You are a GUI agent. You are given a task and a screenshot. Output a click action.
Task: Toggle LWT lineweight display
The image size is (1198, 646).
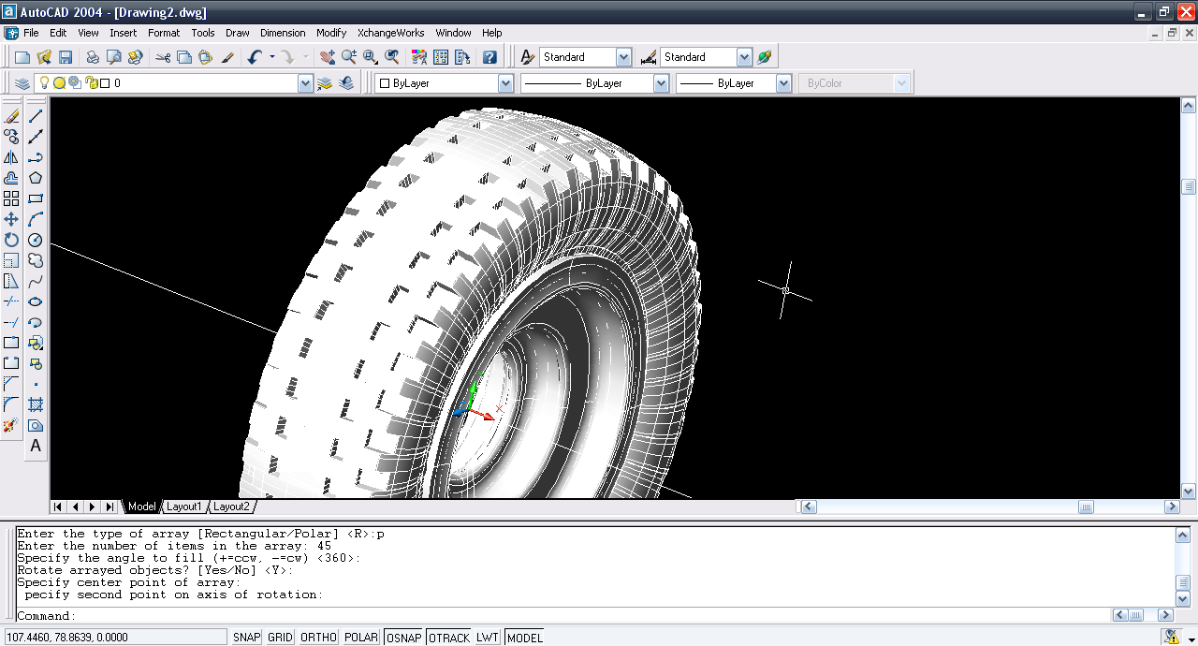coord(488,638)
